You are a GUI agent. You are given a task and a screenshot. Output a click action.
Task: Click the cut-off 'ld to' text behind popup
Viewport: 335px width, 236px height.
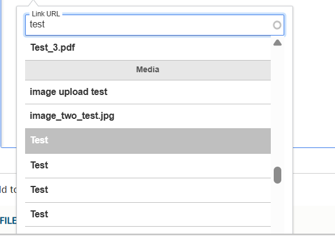(x=8, y=189)
